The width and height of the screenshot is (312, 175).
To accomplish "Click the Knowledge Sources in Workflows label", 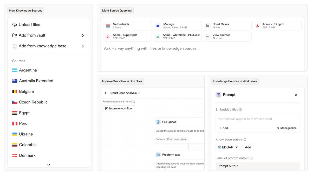I will (235, 81).
